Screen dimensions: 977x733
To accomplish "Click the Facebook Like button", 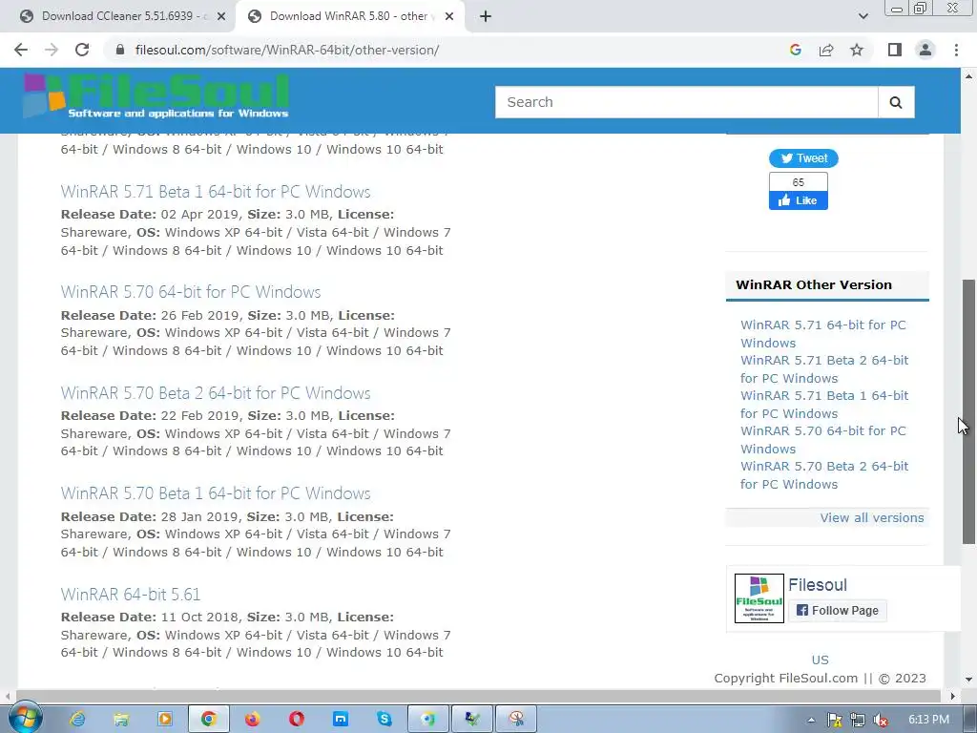I will 799,200.
